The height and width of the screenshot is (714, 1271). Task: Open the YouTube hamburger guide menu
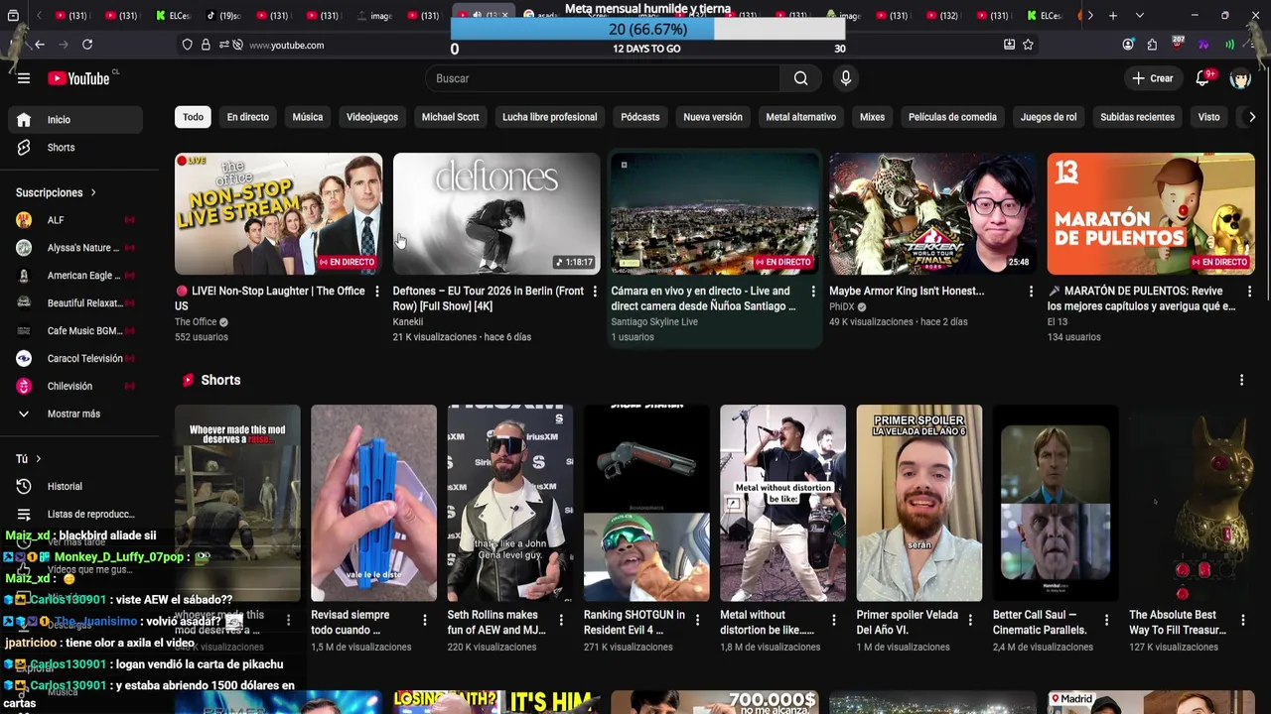[24, 78]
